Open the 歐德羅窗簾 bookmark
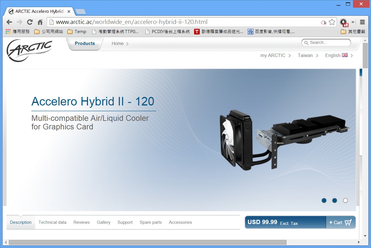 tap(219, 32)
